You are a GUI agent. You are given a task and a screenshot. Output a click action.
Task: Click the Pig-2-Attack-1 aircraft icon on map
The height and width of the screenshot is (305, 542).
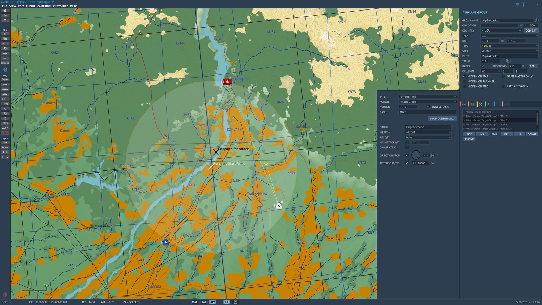click(x=278, y=206)
